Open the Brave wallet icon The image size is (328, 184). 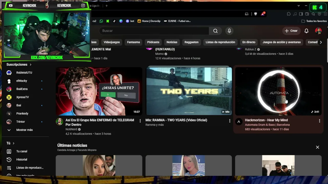tap(307, 14)
